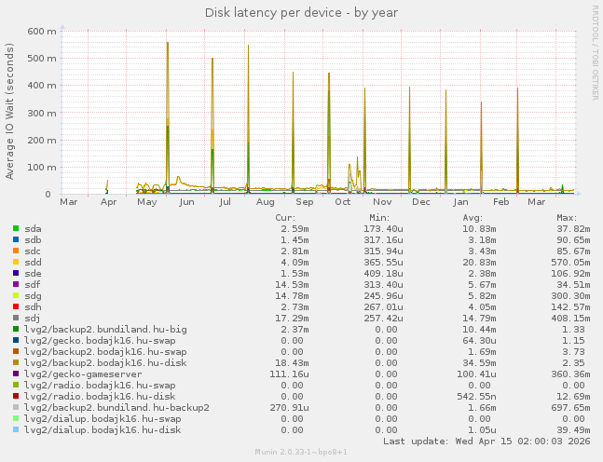
Task: Click the 'lvg2/backup2.bundiland.hu-backup2' legend label
Action: [x=116, y=407]
